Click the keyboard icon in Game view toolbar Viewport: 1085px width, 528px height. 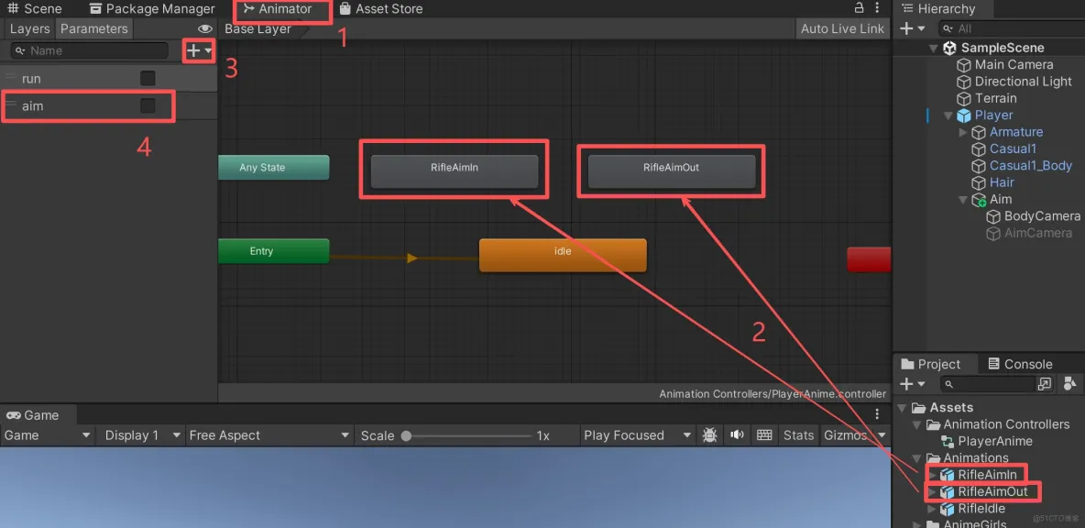point(764,434)
